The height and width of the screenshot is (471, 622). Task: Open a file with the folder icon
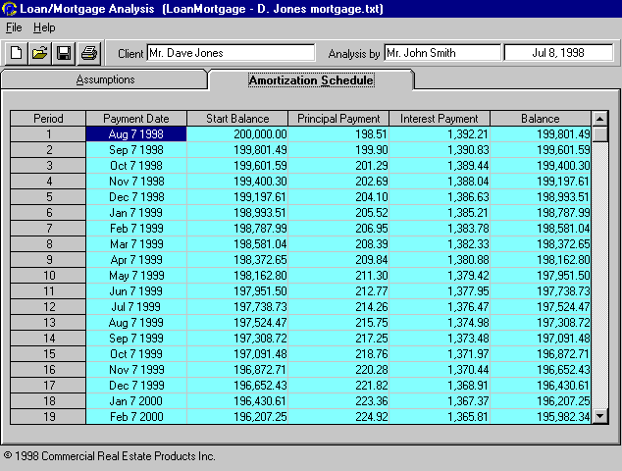pos(39,53)
